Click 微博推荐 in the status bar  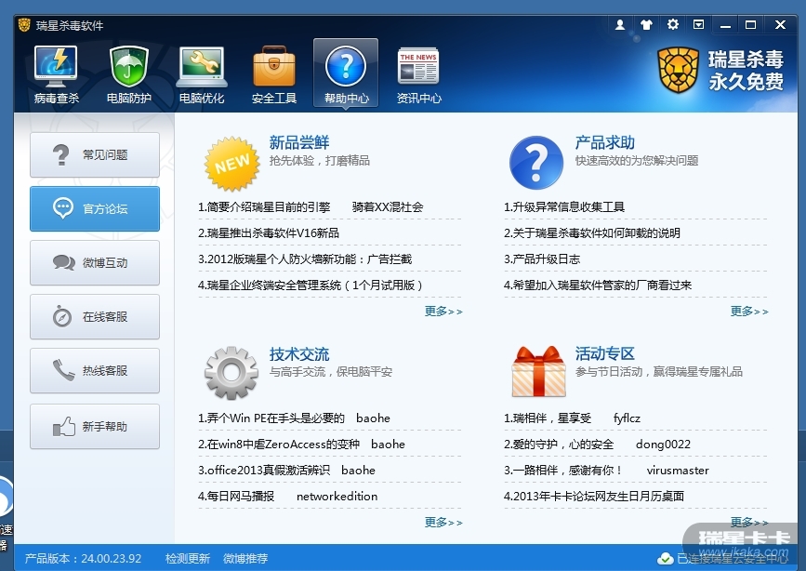click(245, 559)
